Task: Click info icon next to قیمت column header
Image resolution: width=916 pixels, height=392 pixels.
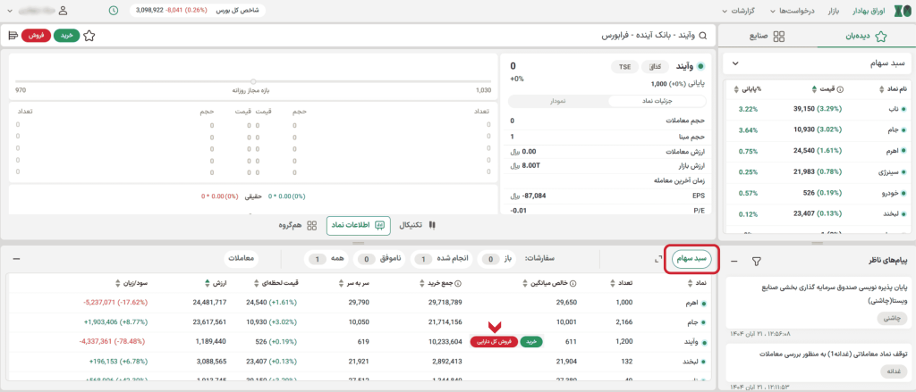Action: (x=815, y=89)
